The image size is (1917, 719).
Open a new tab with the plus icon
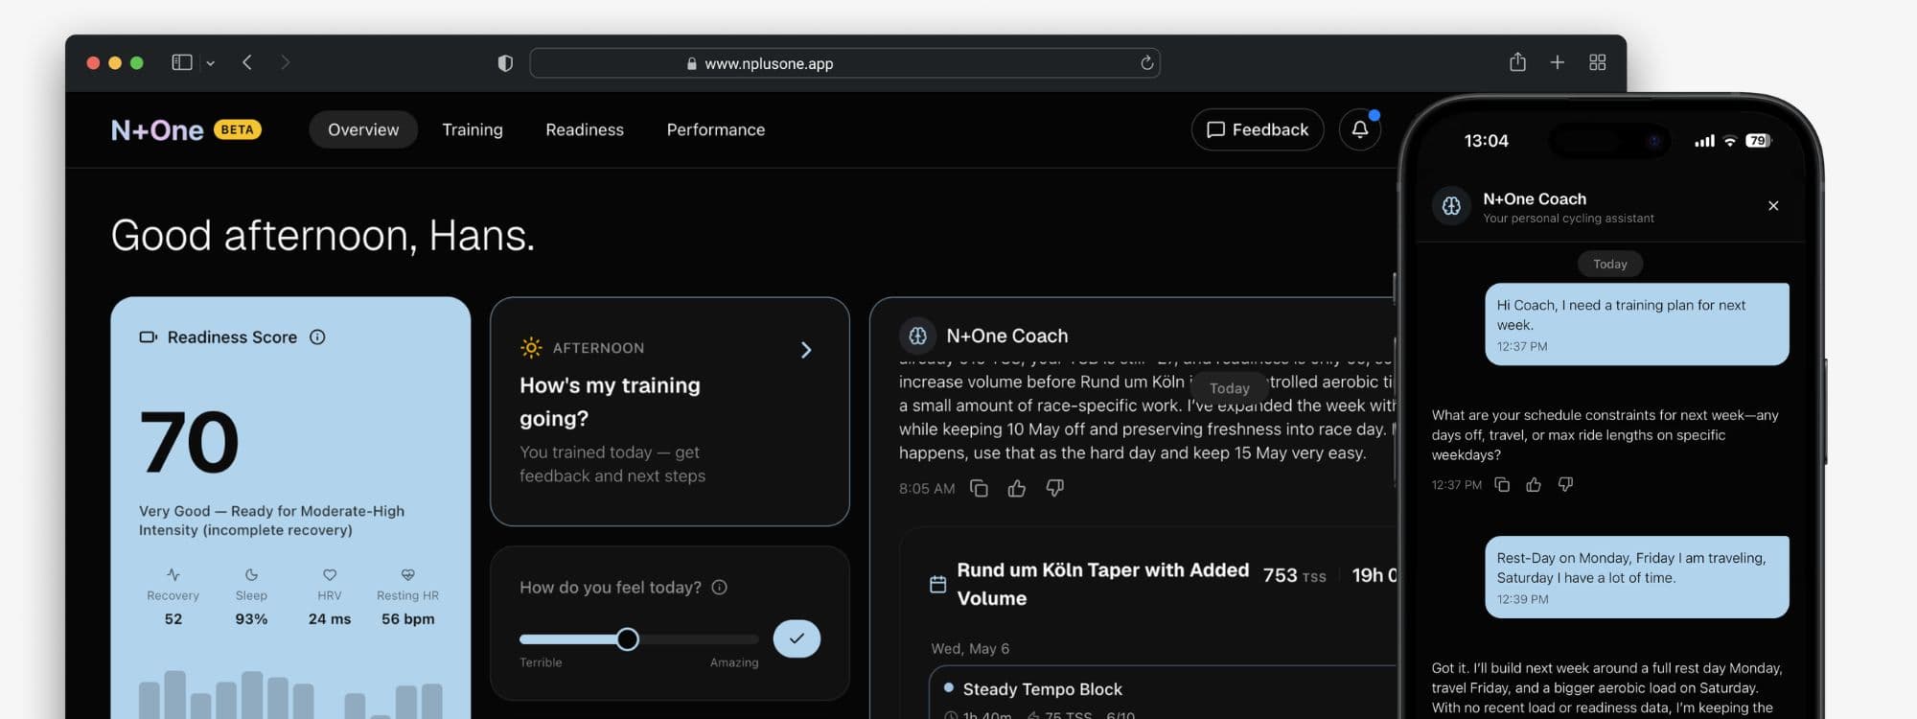tap(1558, 62)
